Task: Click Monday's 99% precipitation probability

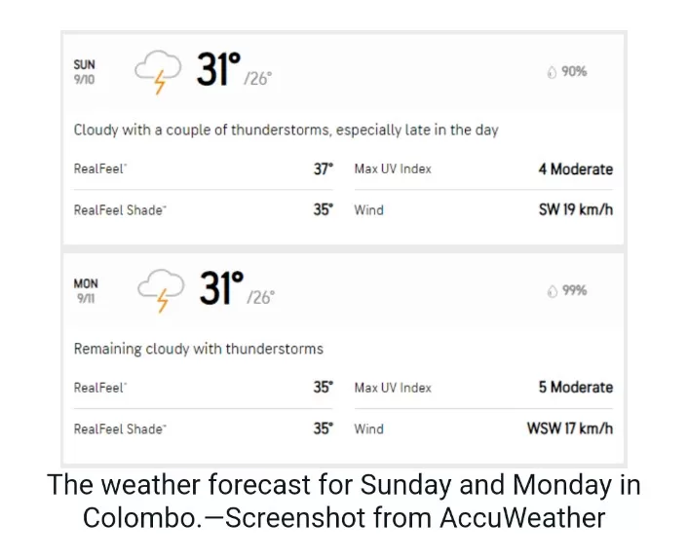Action: coord(574,290)
